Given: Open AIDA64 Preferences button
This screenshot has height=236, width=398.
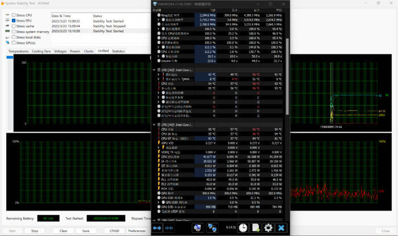Looking at the screenshot, I should 136,231.
